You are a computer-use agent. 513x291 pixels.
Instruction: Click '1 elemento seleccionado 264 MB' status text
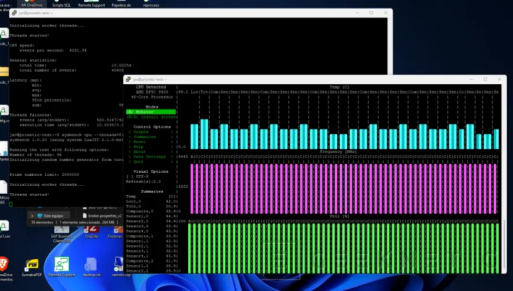[x=87, y=222]
